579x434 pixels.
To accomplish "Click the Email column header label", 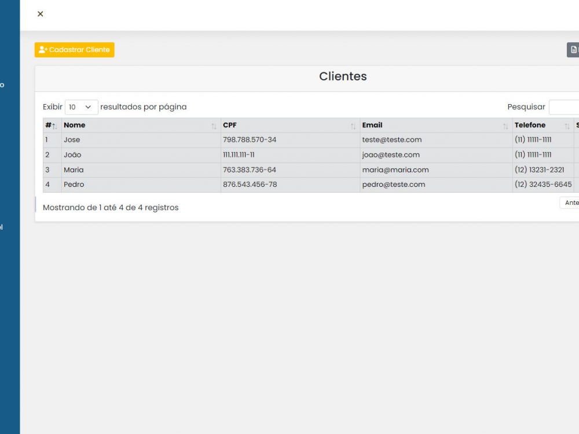I will coord(372,125).
